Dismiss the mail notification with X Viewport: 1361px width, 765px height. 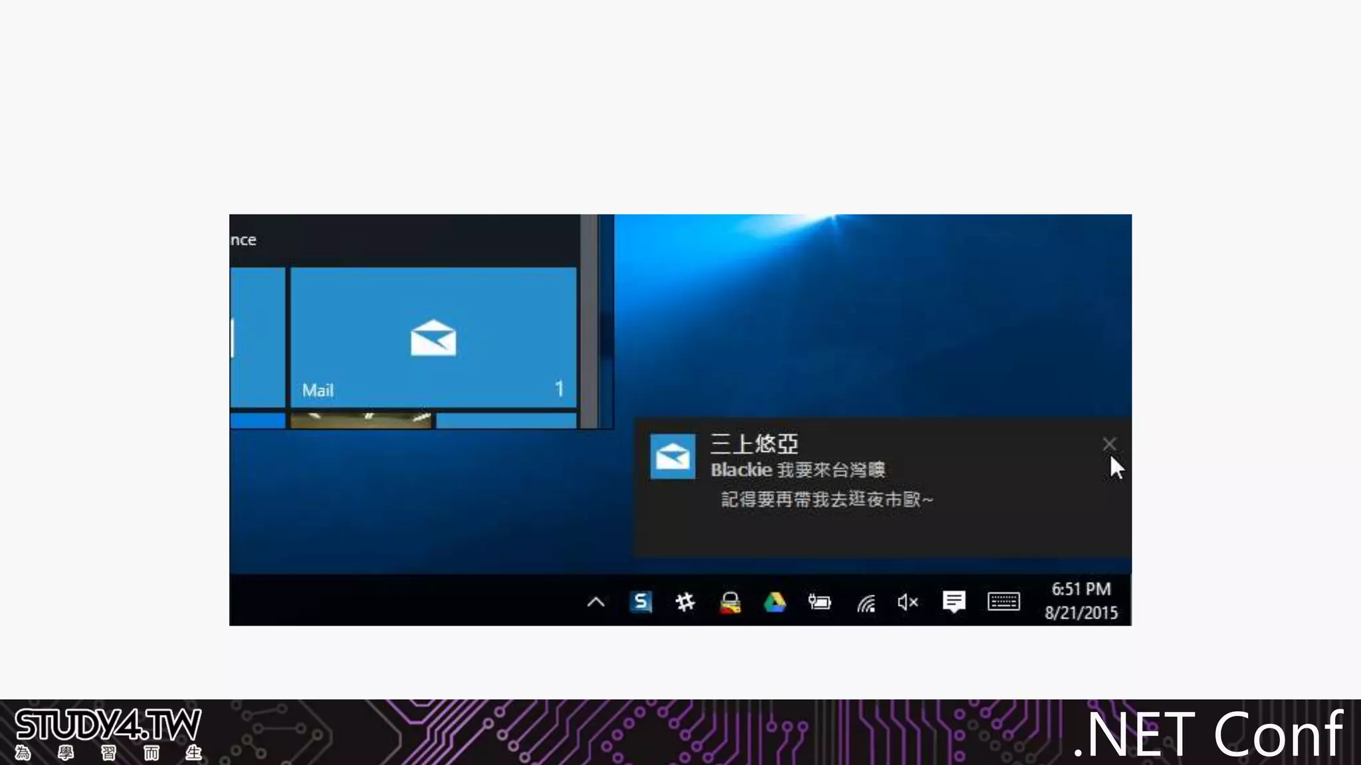pyautogui.click(x=1108, y=444)
